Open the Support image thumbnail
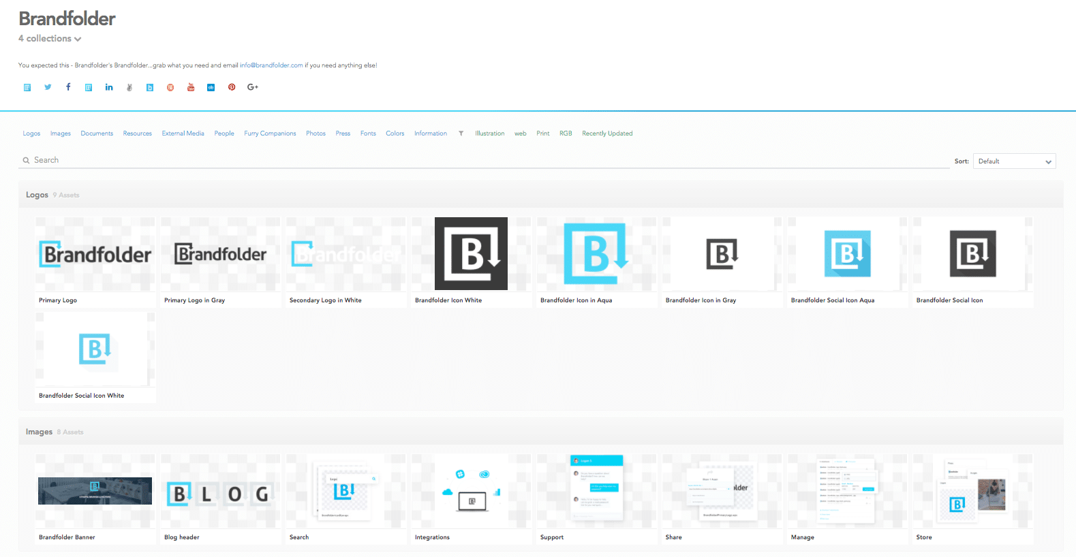1076x557 pixels. 597,491
